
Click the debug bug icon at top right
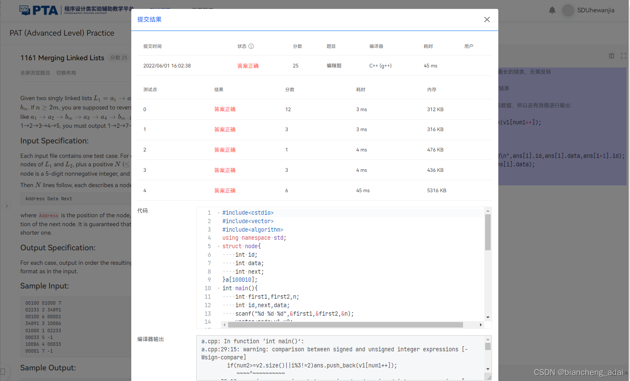click(611, 56)
